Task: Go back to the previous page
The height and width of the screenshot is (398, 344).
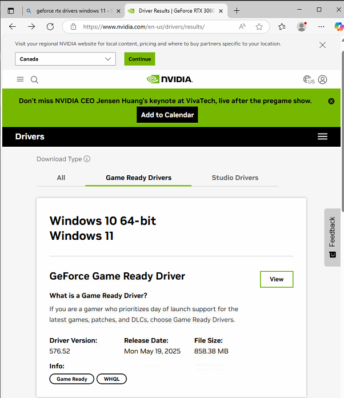Action: 13,26
